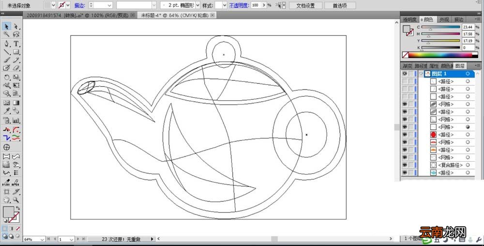Select the Eraser tool
Screen dimensions: 484x246
pos(16,68)
